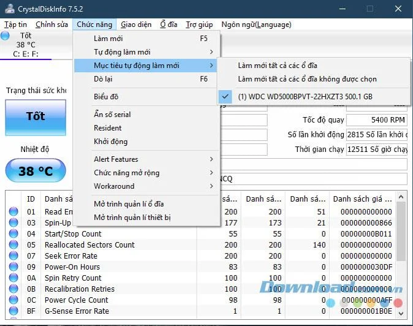The width and height of the screenshot is (413, 326).
Task: Click the status orb for attribute 01 Read Error Rate
Action: pos(13,211)
